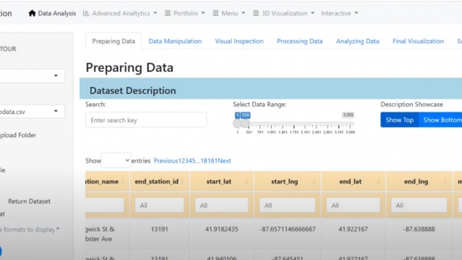
Task: Switch to Data Manipulation tab
Action: 175,41
